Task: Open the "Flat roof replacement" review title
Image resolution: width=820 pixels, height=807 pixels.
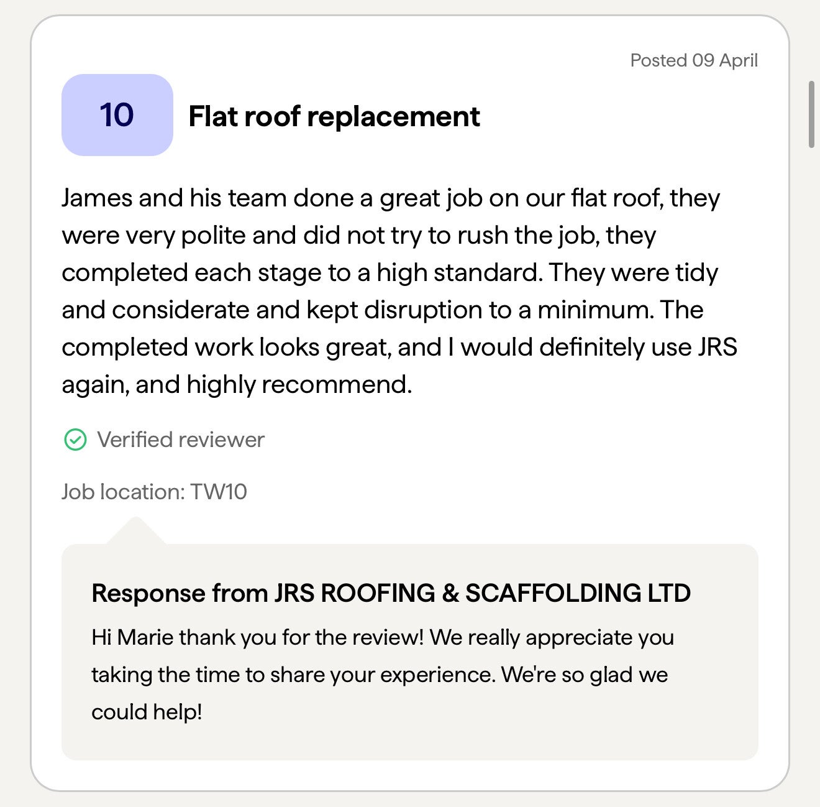Action: click(x=334, y=116)
